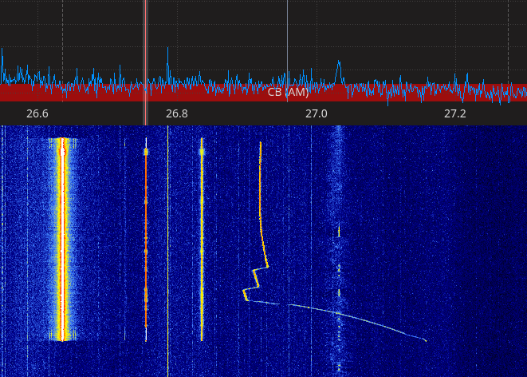This screenshot has height=377, width=527.
Task: Click the light vertical marker line in spectrum
Action: pos(287,40)
